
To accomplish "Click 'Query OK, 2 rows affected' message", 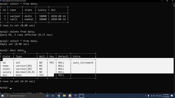I will point(18,35).
